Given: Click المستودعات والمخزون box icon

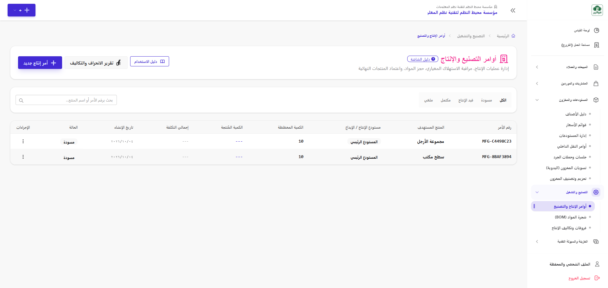Looking at the screenshot, I should (596, 100).
